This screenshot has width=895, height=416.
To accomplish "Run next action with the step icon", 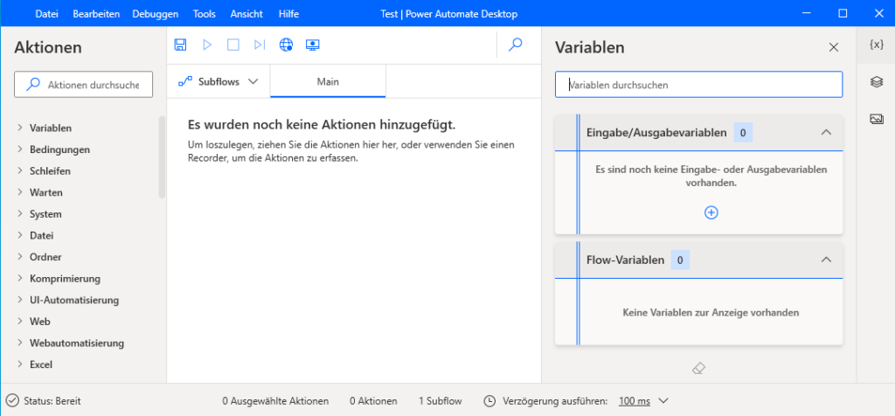I will click(x=260, y=45).
